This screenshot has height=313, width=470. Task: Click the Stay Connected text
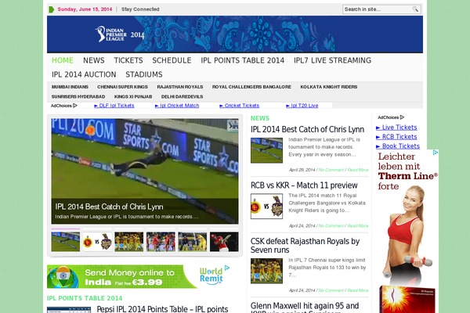click(140, 9)
